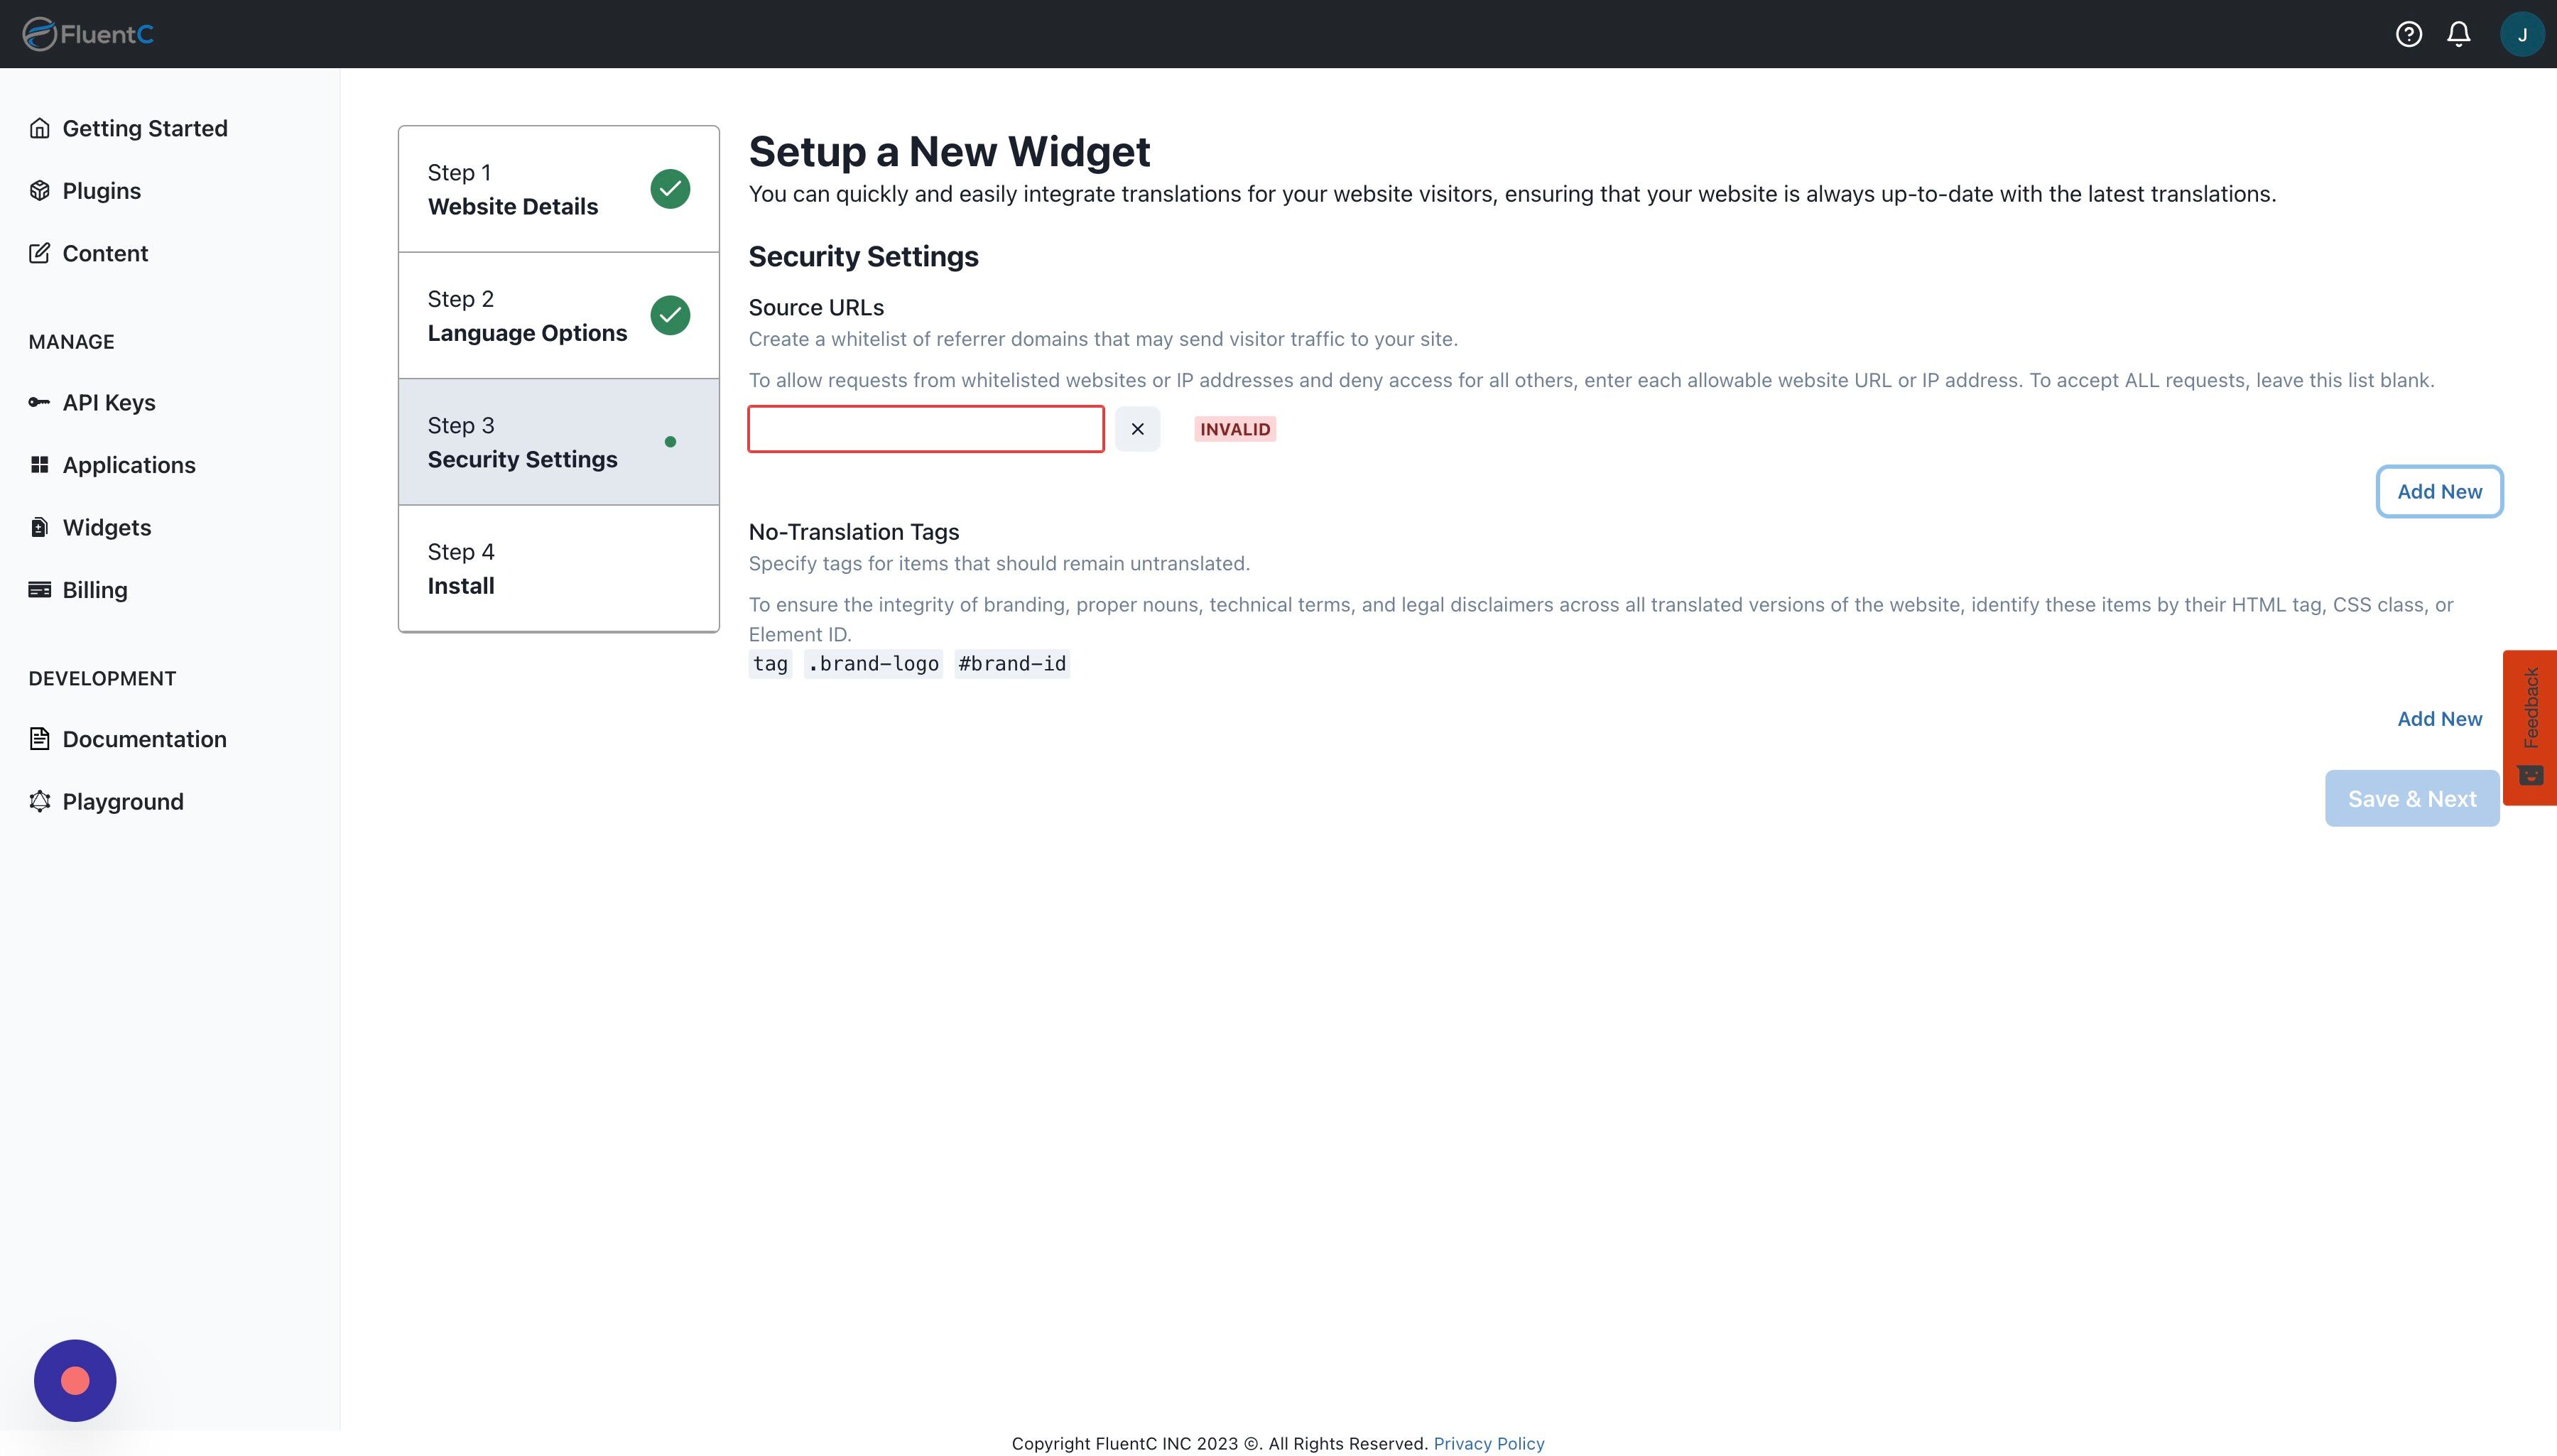Image resolution: width=2557 pixels, height=1456 pixels.
Task: Click the Playground icon in sidebar
Action: 39,801
